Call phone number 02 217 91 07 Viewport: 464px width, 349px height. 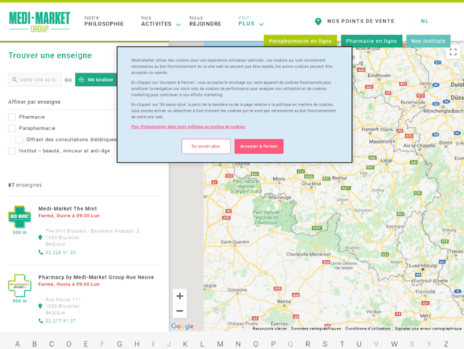pyautogui.click(x=61, y=321)
